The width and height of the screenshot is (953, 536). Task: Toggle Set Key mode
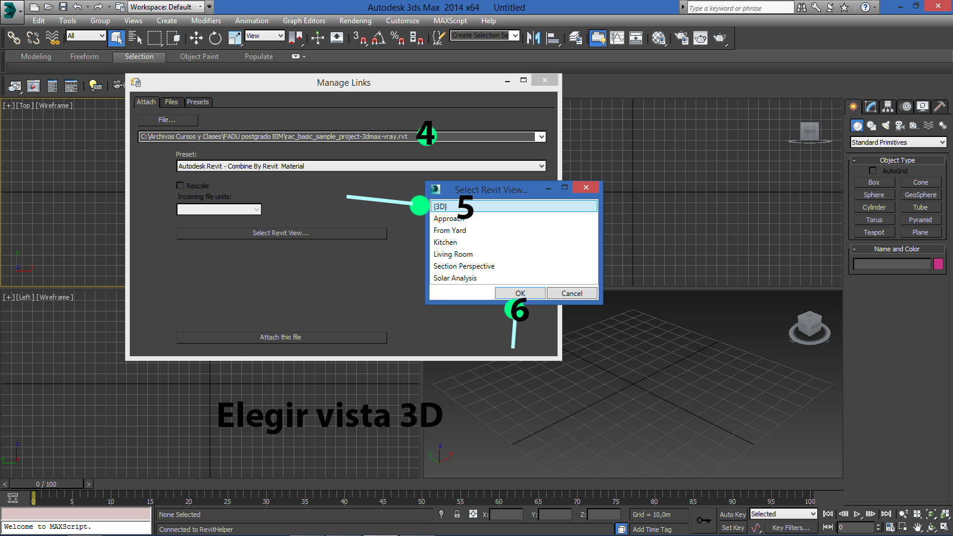(733, 528)
